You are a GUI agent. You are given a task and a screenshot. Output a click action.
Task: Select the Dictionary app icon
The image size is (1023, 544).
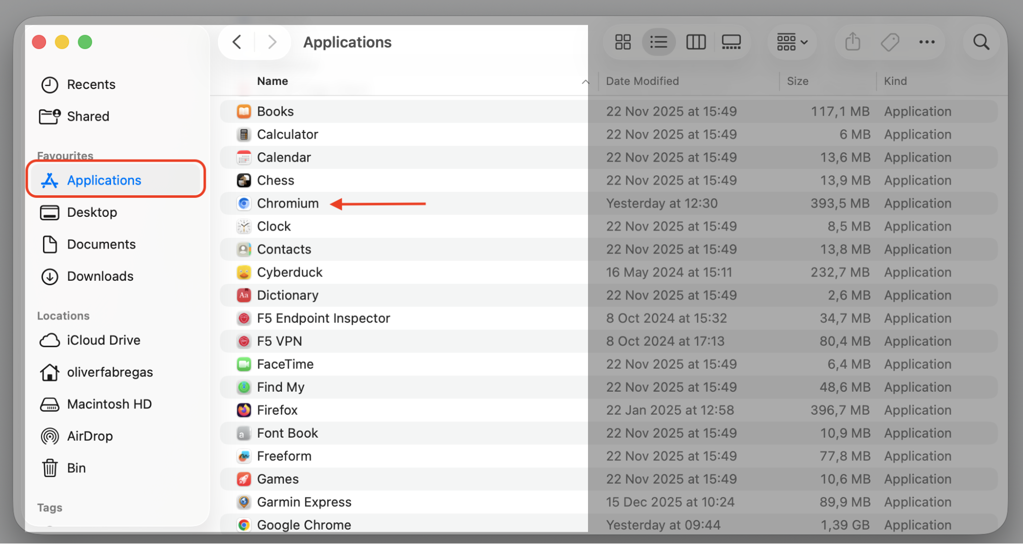point(244,295)
